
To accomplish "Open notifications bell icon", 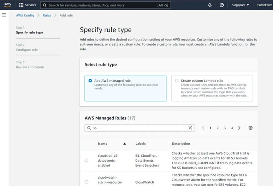I will tap(210, 5).
